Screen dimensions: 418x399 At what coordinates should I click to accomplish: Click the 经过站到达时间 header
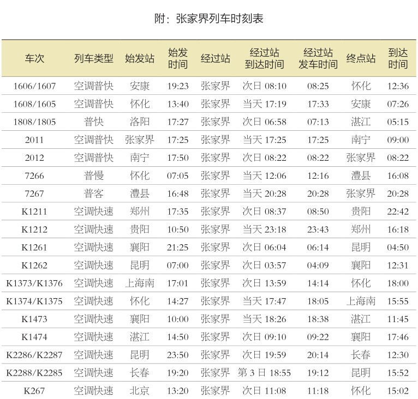(264, 58)
